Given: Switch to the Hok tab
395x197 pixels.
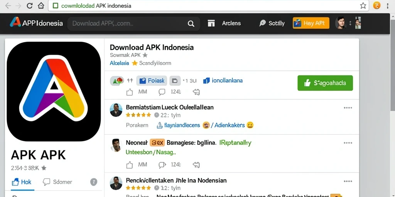Looking at the screenshot, I should pyautogui.click(x=22, y=182).
